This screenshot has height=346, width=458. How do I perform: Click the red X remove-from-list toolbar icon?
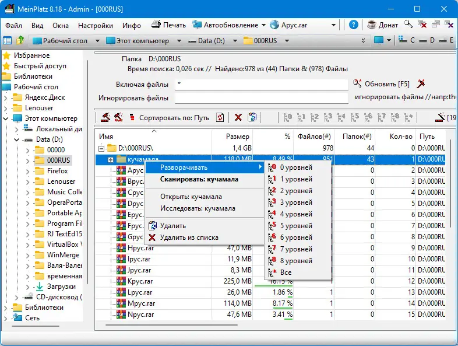(x=238, y=118)
